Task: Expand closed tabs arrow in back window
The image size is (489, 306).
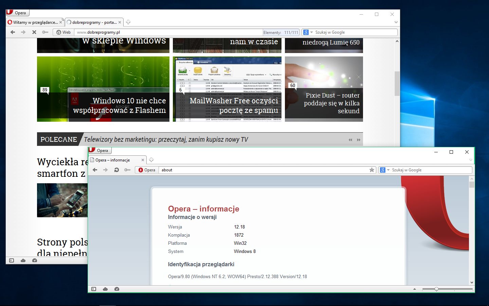Action: point(396,22)
